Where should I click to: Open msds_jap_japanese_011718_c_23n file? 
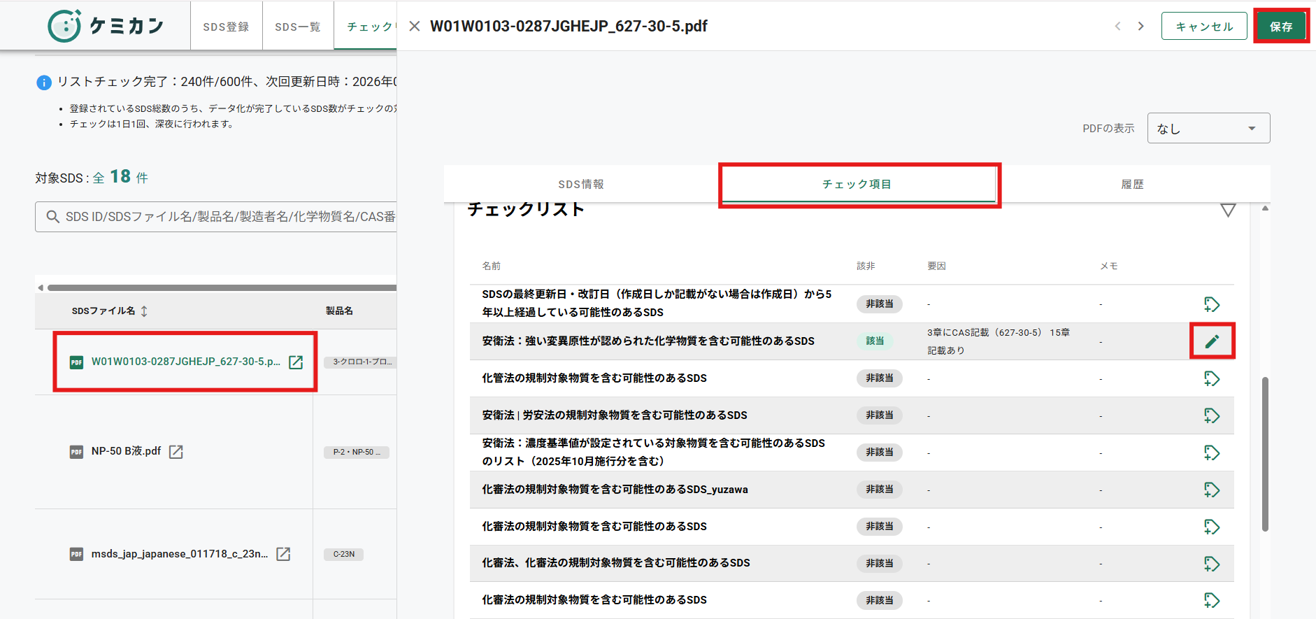point(180,554)
